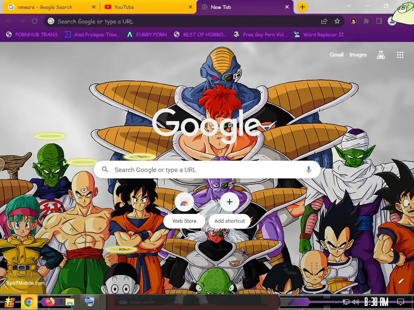Viewport: 414px width, 310px height.
Task: Click the Chrome taskbar icon
Action: [x=29, y=302]
